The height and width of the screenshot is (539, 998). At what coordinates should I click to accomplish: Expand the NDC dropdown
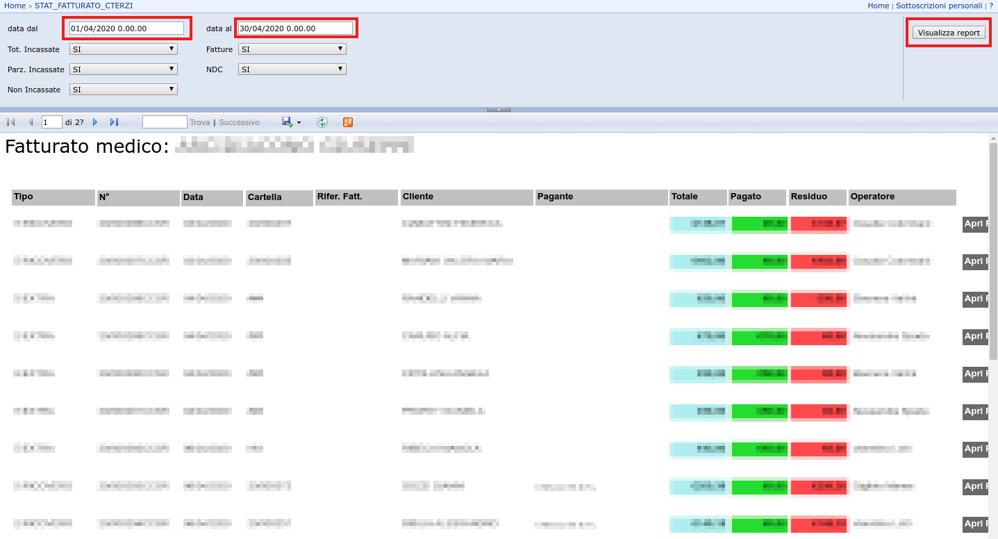pyautogui.click(x=292, y=69)
